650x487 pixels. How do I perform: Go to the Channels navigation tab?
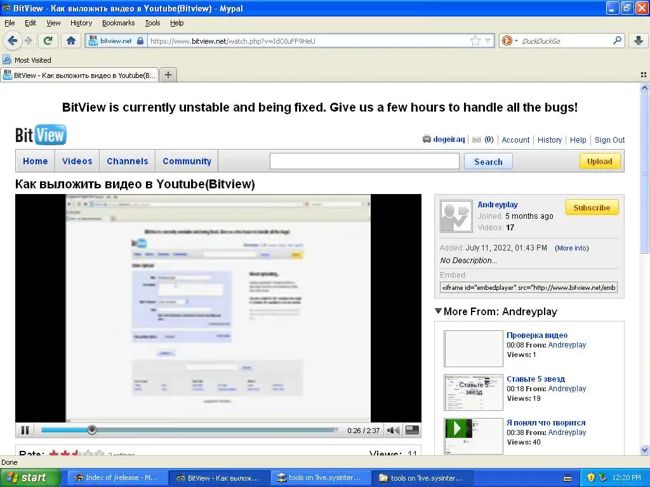[x=127, y=161]
